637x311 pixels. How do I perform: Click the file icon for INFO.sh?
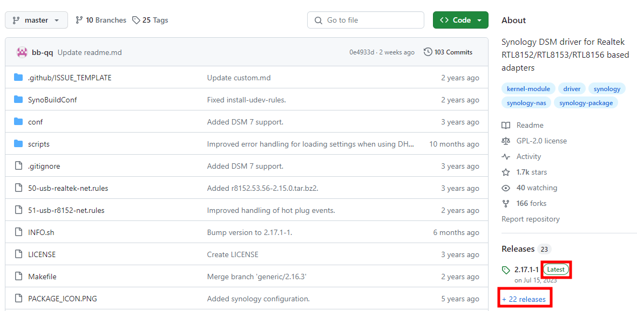(x=18, y=232)
